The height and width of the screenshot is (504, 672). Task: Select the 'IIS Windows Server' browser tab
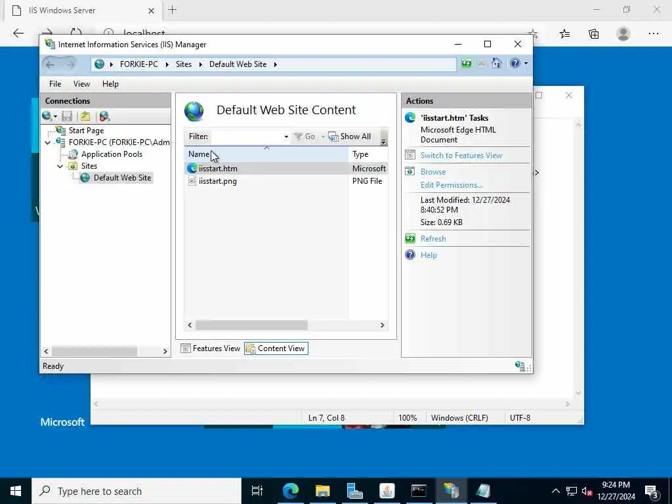click(x=83, y=10)
